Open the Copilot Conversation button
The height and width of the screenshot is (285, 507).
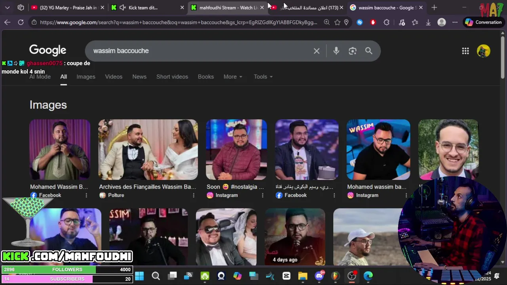[x=483, y=22]
